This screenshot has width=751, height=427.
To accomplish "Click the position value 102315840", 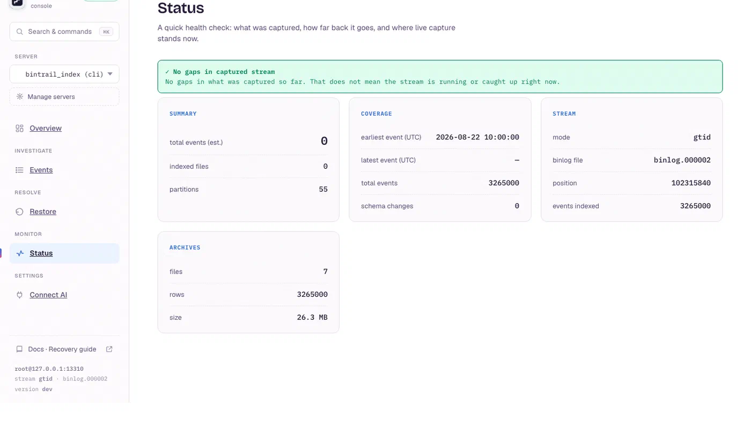I will pos(691,183).
